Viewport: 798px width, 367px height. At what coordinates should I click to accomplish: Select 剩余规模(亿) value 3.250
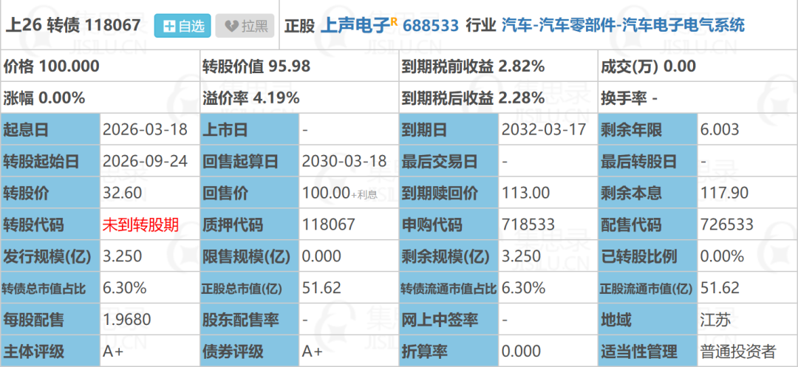(x=522, y=256)
